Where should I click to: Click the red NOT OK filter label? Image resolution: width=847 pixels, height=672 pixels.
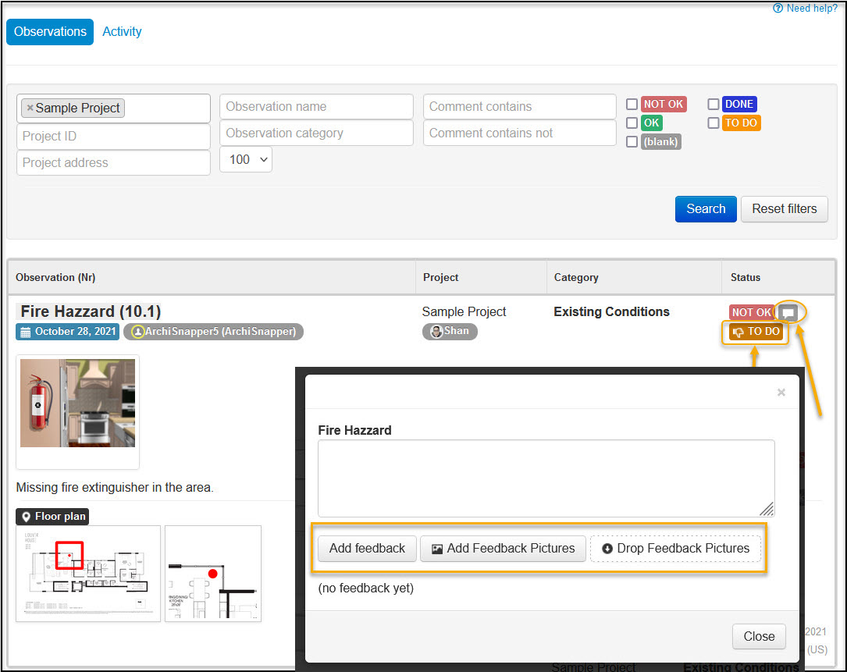coord(664,105)
